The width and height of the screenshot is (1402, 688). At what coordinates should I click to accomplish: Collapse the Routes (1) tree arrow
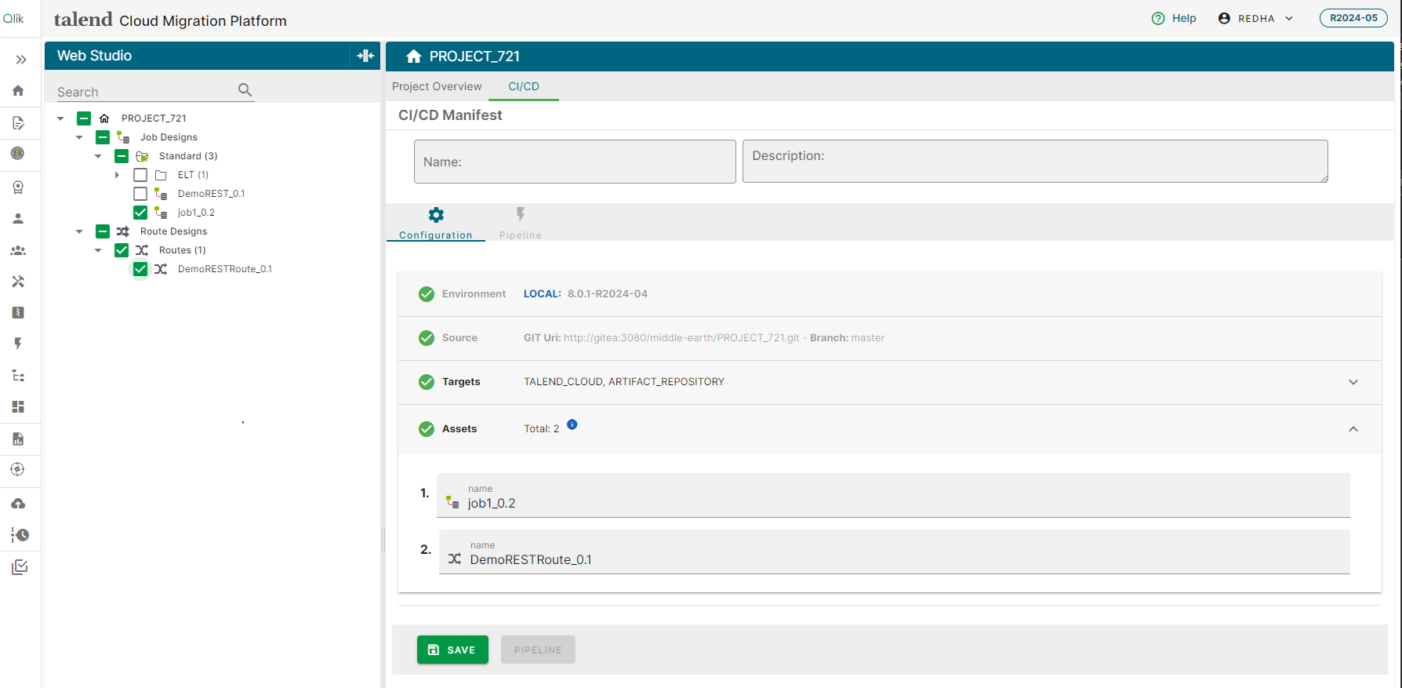pyautogui.click(x=98, y=250)
